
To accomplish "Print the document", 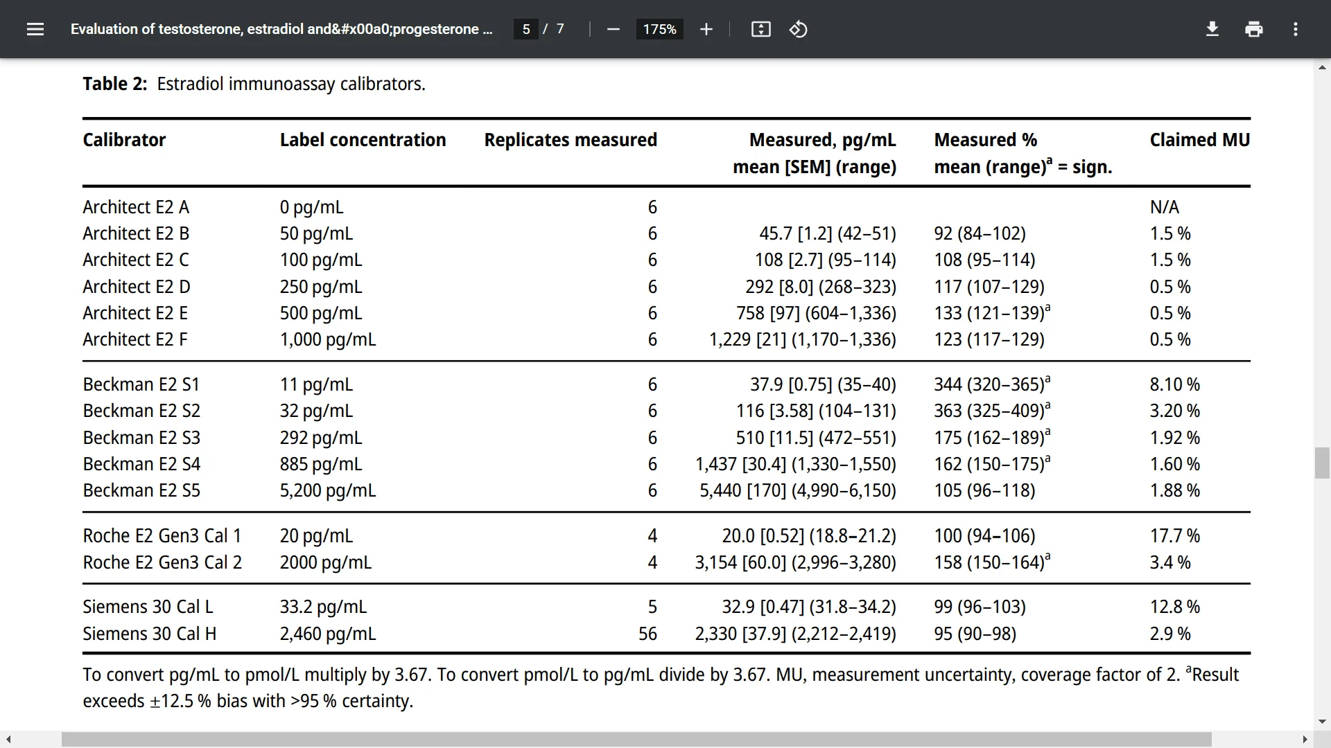I will pyautogui.click(x=1254, y=29).
